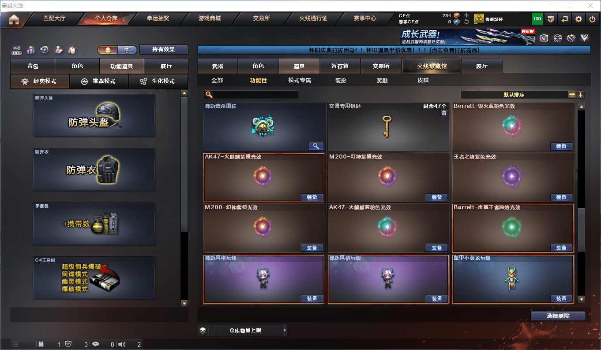Open the settings gear icon

pyautogui.click(x=578, y=19)
